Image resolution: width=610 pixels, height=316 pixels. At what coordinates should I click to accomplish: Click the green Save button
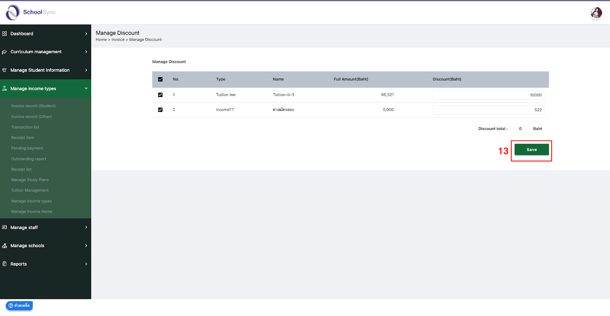(x=531, y=150)
